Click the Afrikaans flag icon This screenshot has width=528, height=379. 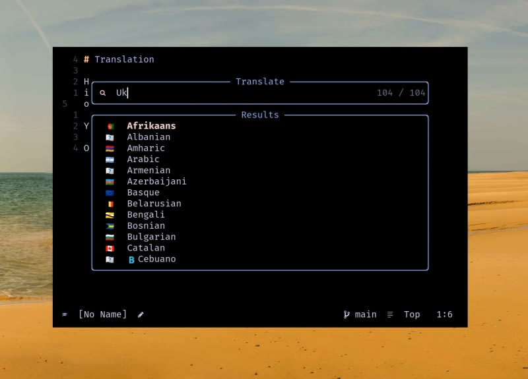[x=110, y=126]
